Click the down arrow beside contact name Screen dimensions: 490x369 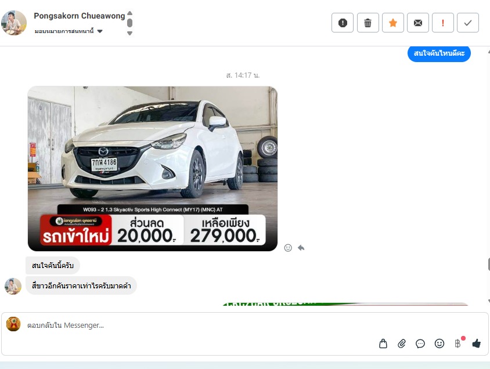pyautogui.click(x=129, y=33)
